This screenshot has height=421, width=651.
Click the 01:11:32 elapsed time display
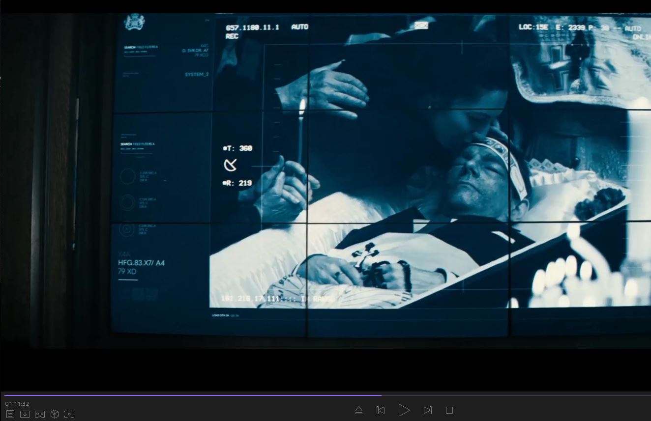pos(17,404)
